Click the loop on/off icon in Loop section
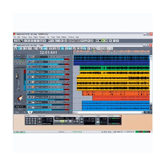Image resolution: width=166 pixels, height=166 pixels. point(81,119)
